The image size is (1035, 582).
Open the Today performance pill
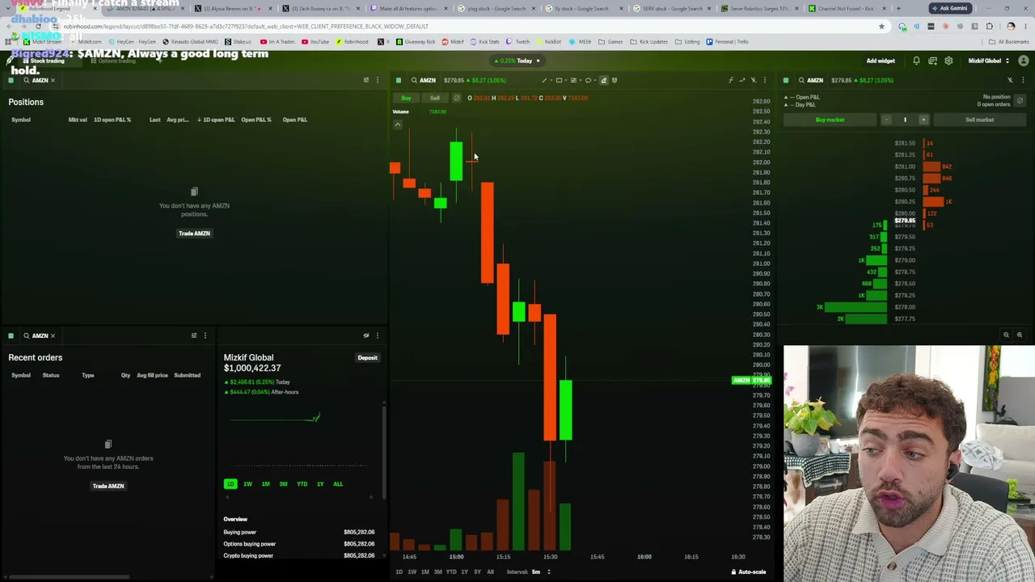(x=517, y=61)
